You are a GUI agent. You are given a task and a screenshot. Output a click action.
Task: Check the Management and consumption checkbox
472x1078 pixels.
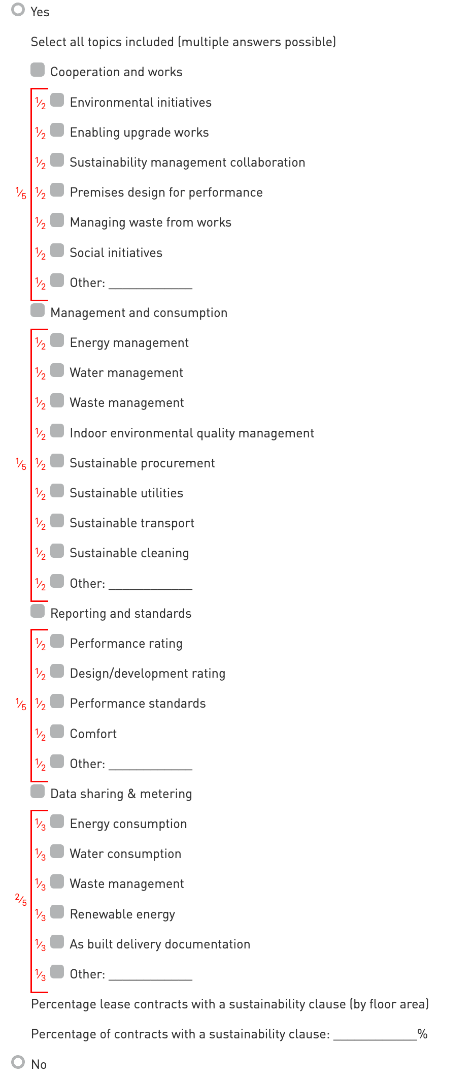pos(38,310)
